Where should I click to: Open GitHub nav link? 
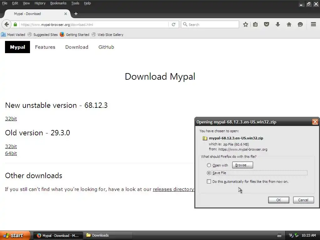coord(106,47)
